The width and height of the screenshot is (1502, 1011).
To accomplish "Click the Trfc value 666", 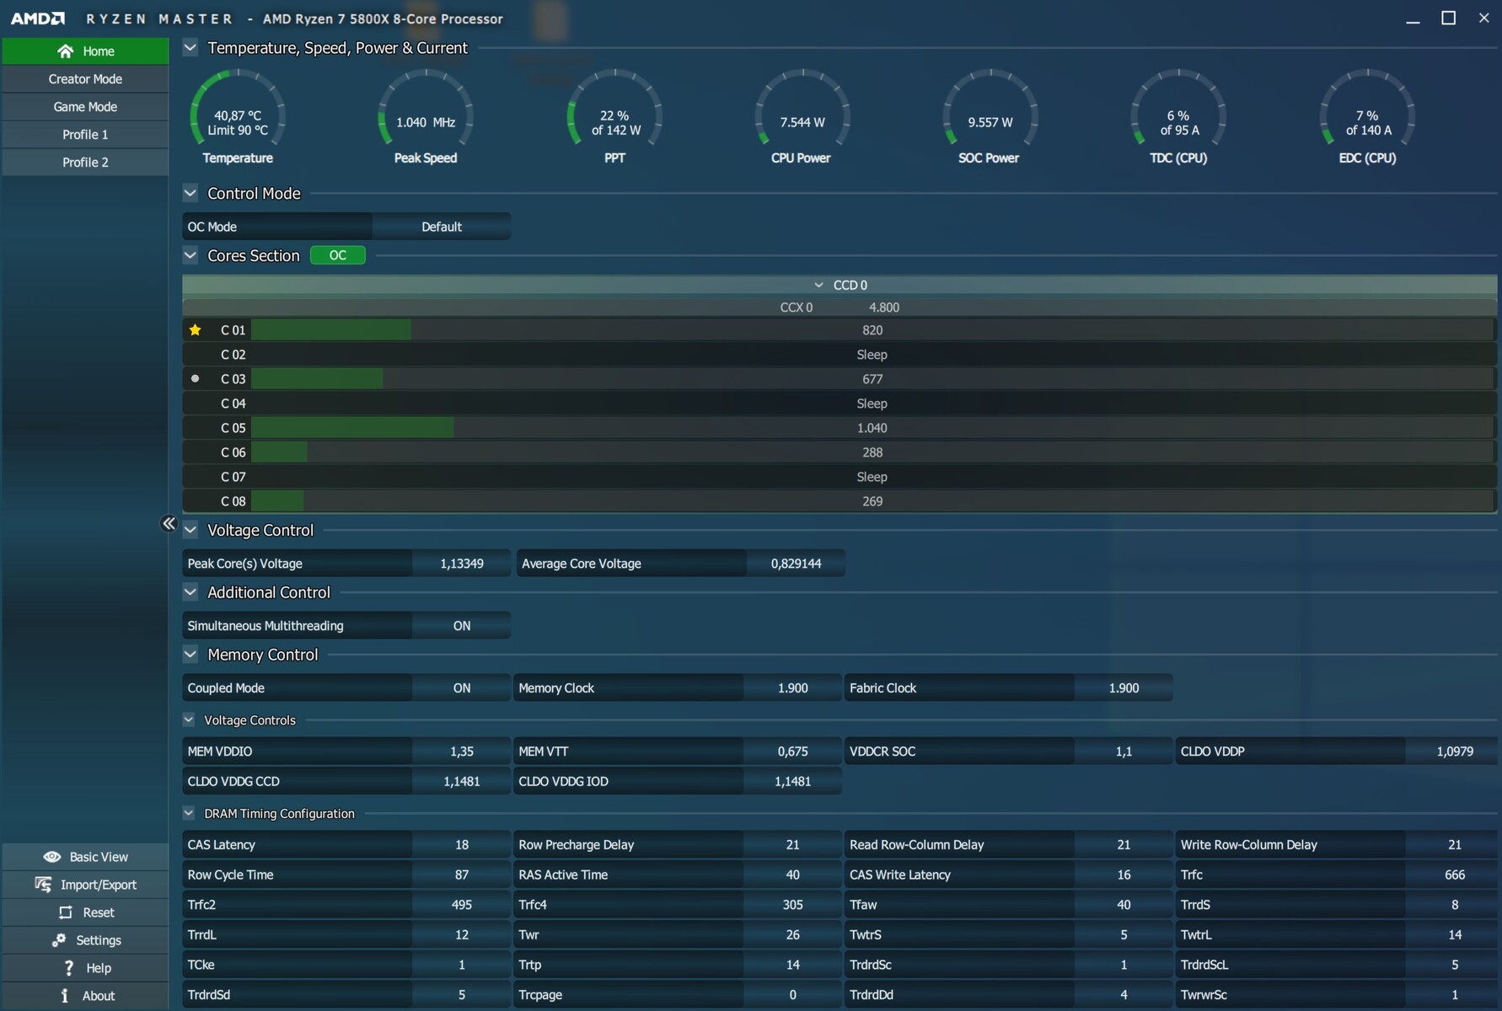I will pyautogui.click(x=1455, y=875).
